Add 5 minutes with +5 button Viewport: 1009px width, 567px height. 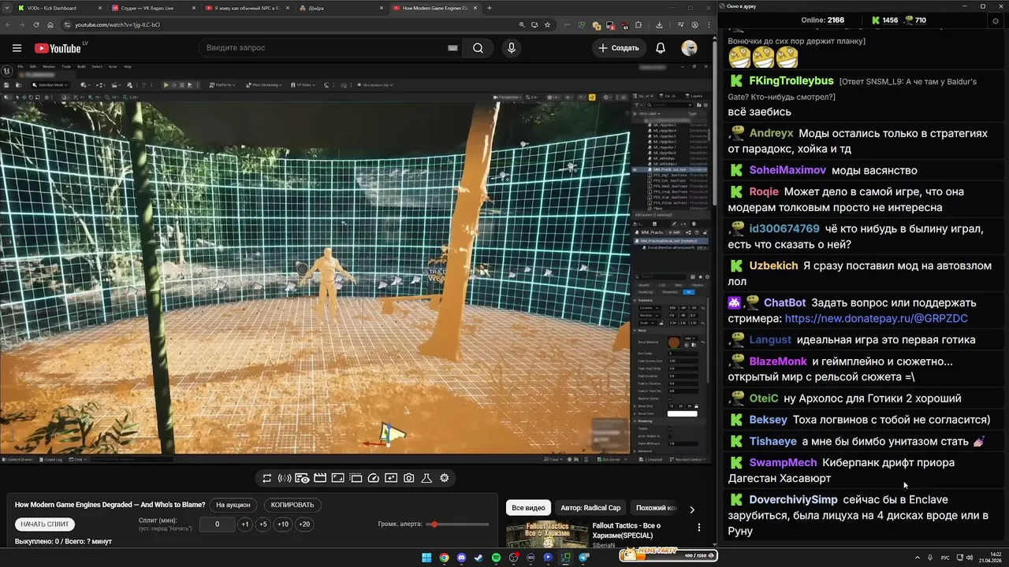263,524
